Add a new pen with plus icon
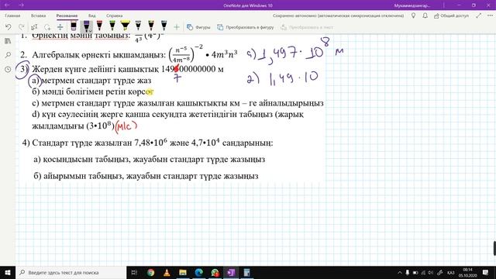The image size is (496, 279). point(177,27)
